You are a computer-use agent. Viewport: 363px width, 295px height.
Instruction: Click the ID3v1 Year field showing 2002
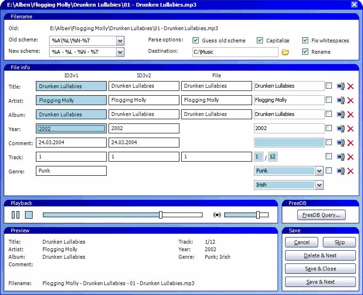[71, 129]
